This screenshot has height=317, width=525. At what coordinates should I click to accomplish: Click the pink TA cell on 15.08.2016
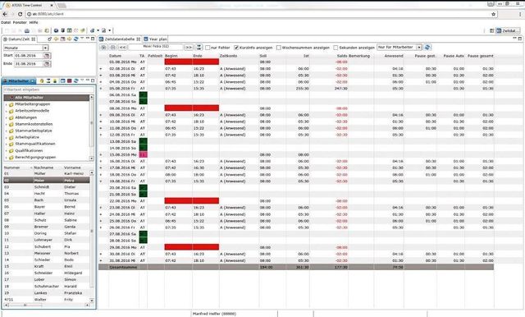[143, 155]
